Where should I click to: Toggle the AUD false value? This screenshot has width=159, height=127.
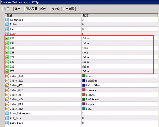pos(86,62)
